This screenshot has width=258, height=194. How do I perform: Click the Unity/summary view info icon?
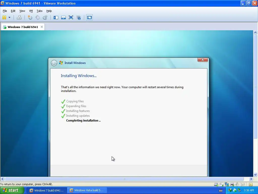(79, 17)
